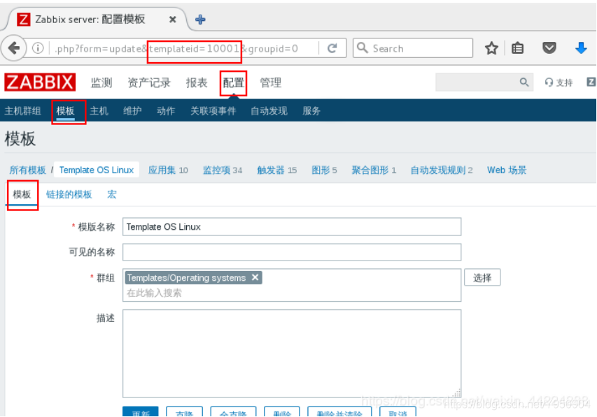The height and width of the screenshot is (417, 597).
Task: Click the 模版名称 input field
Action: click(x=292, y=226)
